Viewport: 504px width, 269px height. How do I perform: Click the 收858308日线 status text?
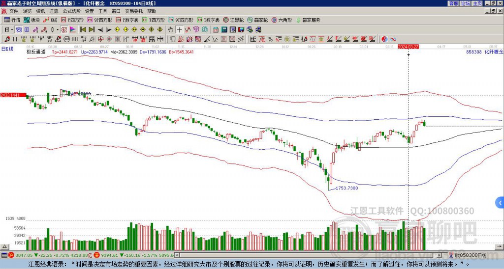point(471,256)
